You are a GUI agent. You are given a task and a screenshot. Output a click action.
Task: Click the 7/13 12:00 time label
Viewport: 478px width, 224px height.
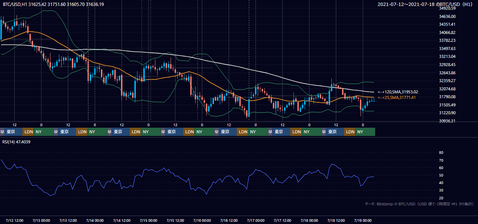(x=68, y=220)
